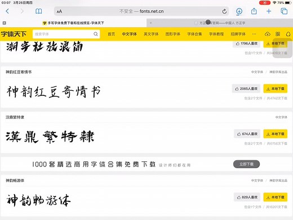The width and height of the screenshot is (293, 220).
Task: Open Safari bookmarks book icon
Action: tap(39, 11)
